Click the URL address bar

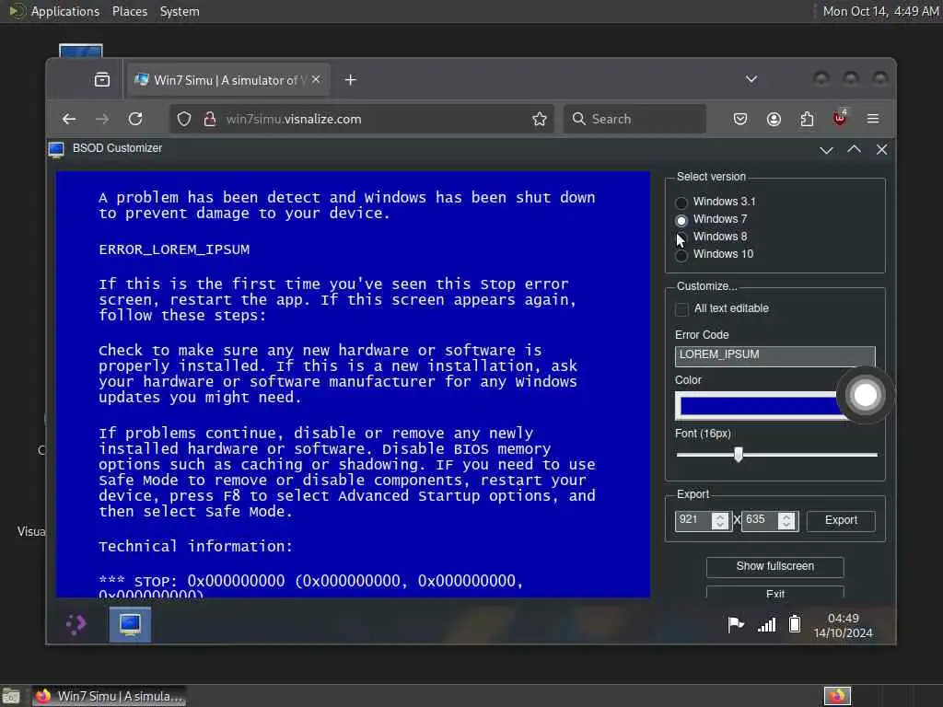tap(361, 119)
